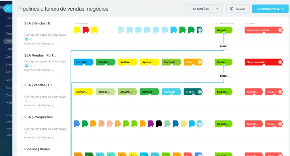The height and width of the screenshot is (156, 290).
Task: Open automation rules link for 23A | Vendas | Cli...
Action: pos(45,97)
